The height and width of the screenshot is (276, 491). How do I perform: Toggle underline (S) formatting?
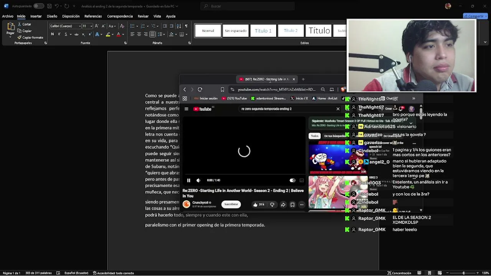66,34
